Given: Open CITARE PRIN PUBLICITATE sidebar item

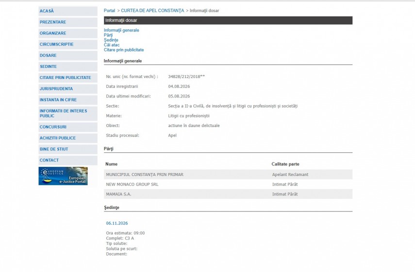Looking at the screenshot, I should pos(68,78).
